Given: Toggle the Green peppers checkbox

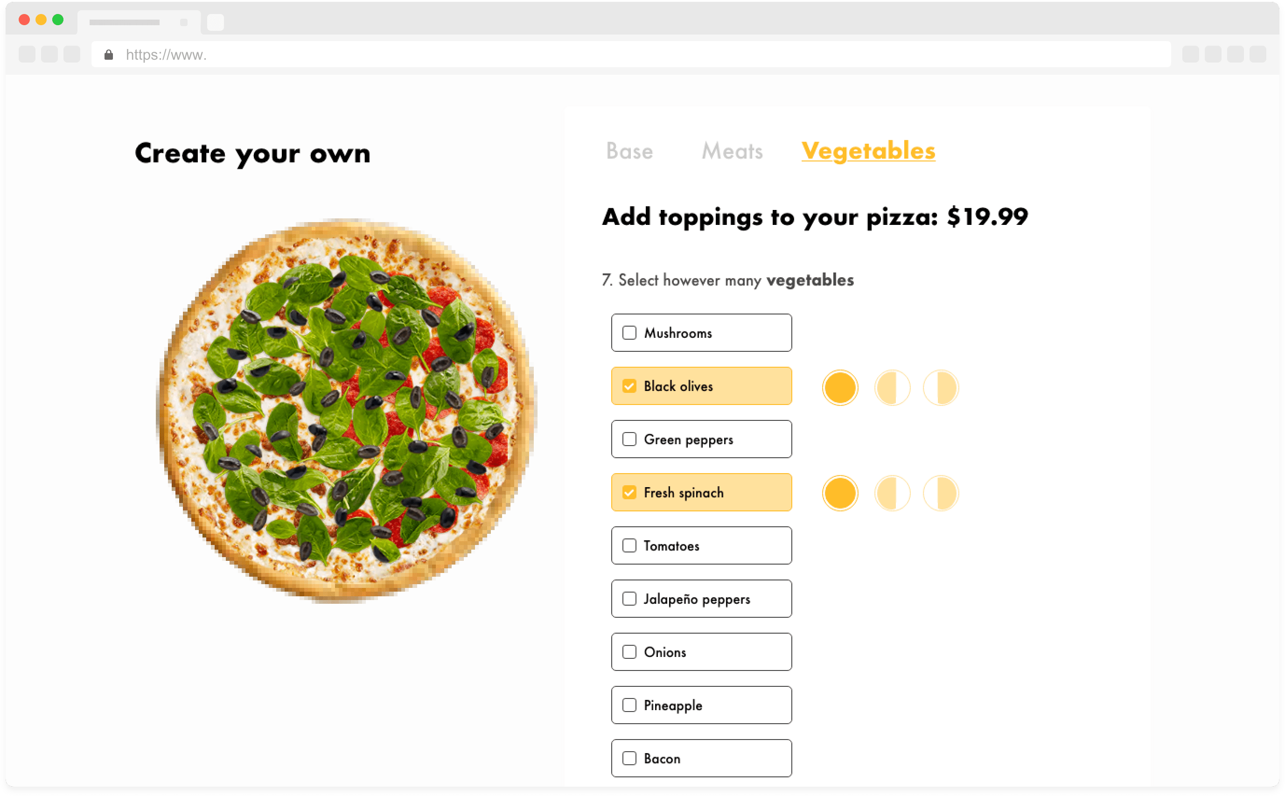Looking at the screenshot, I should pyautogui.click(x=629, y=439).
